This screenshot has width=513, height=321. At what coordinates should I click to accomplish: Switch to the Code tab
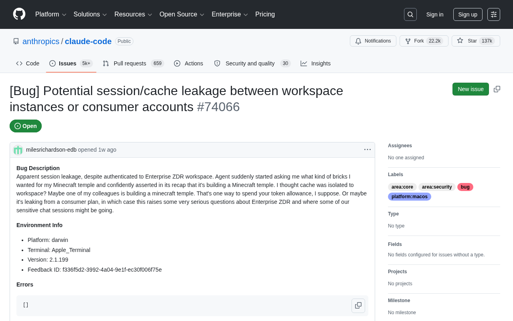coord(28,63)
